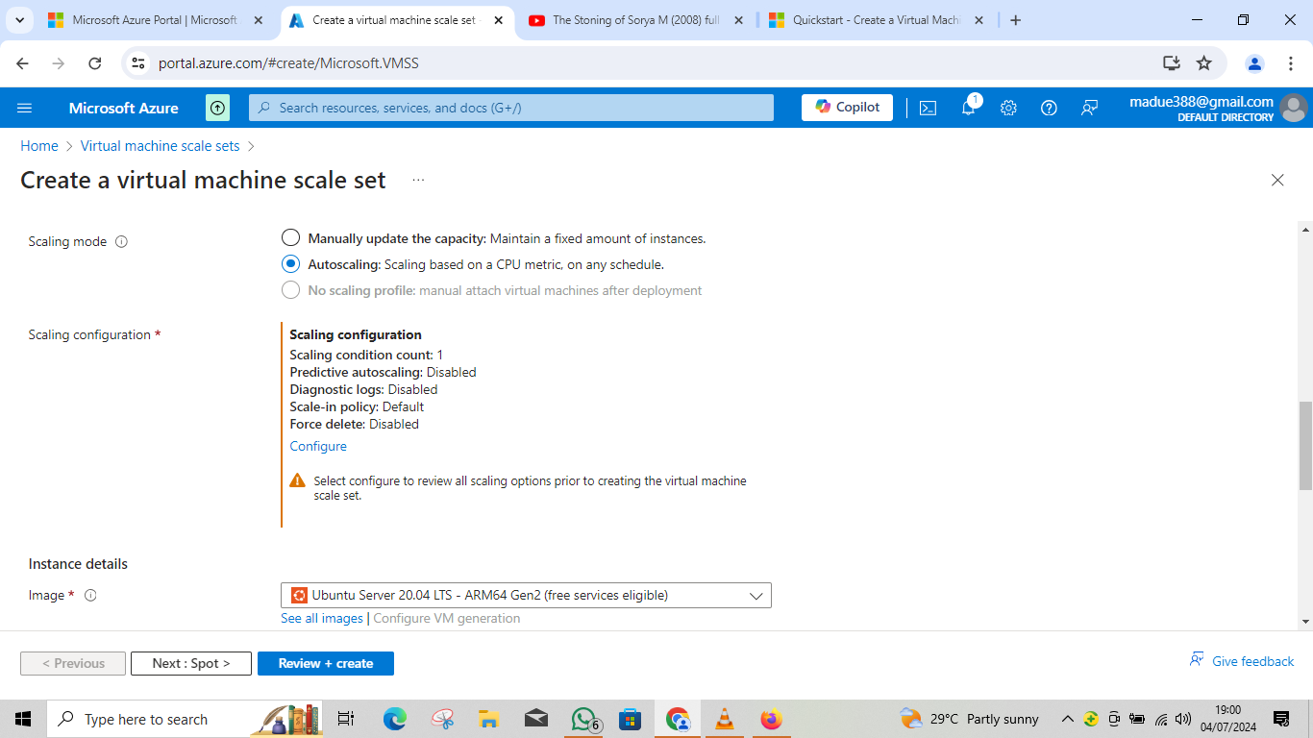
Task: Open a new browser tab
Action: point(1016,20)
